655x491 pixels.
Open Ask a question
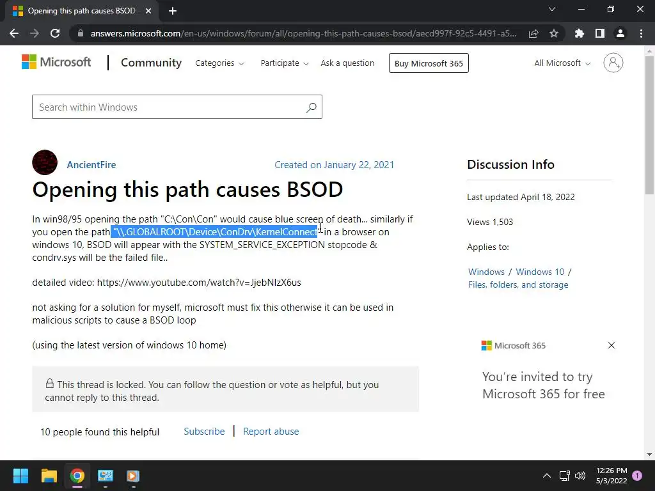[347, 63]
